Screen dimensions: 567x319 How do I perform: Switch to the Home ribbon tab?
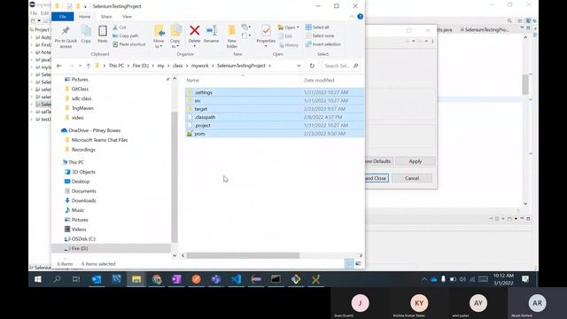coord(85,17)
